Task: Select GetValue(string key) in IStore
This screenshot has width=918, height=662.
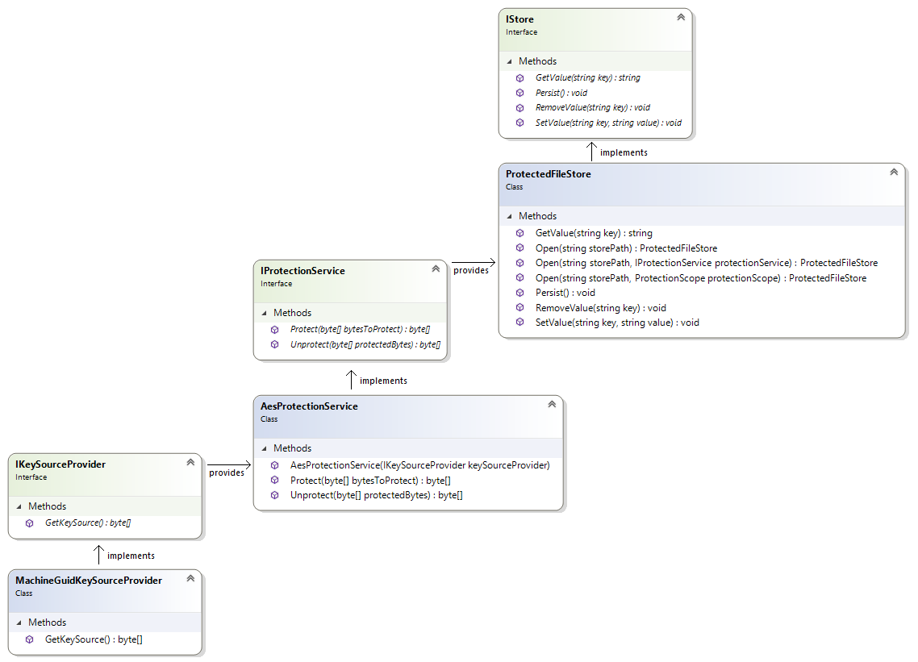Action: 587,78
